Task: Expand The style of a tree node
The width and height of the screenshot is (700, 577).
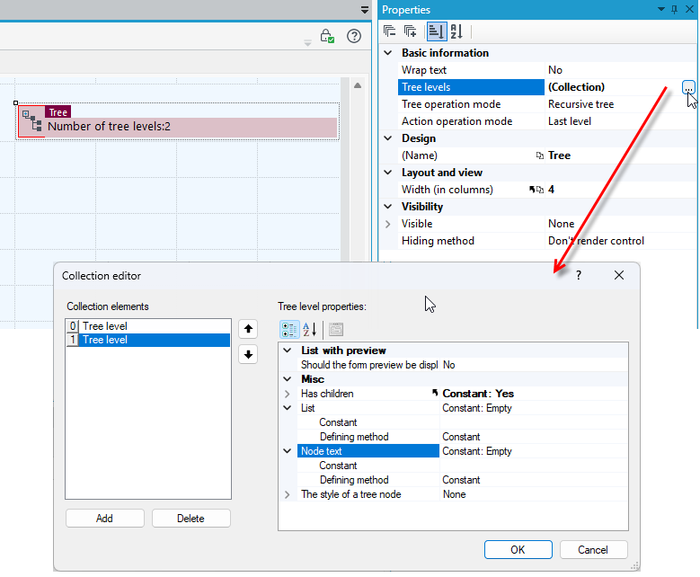Action: [288, 494]
